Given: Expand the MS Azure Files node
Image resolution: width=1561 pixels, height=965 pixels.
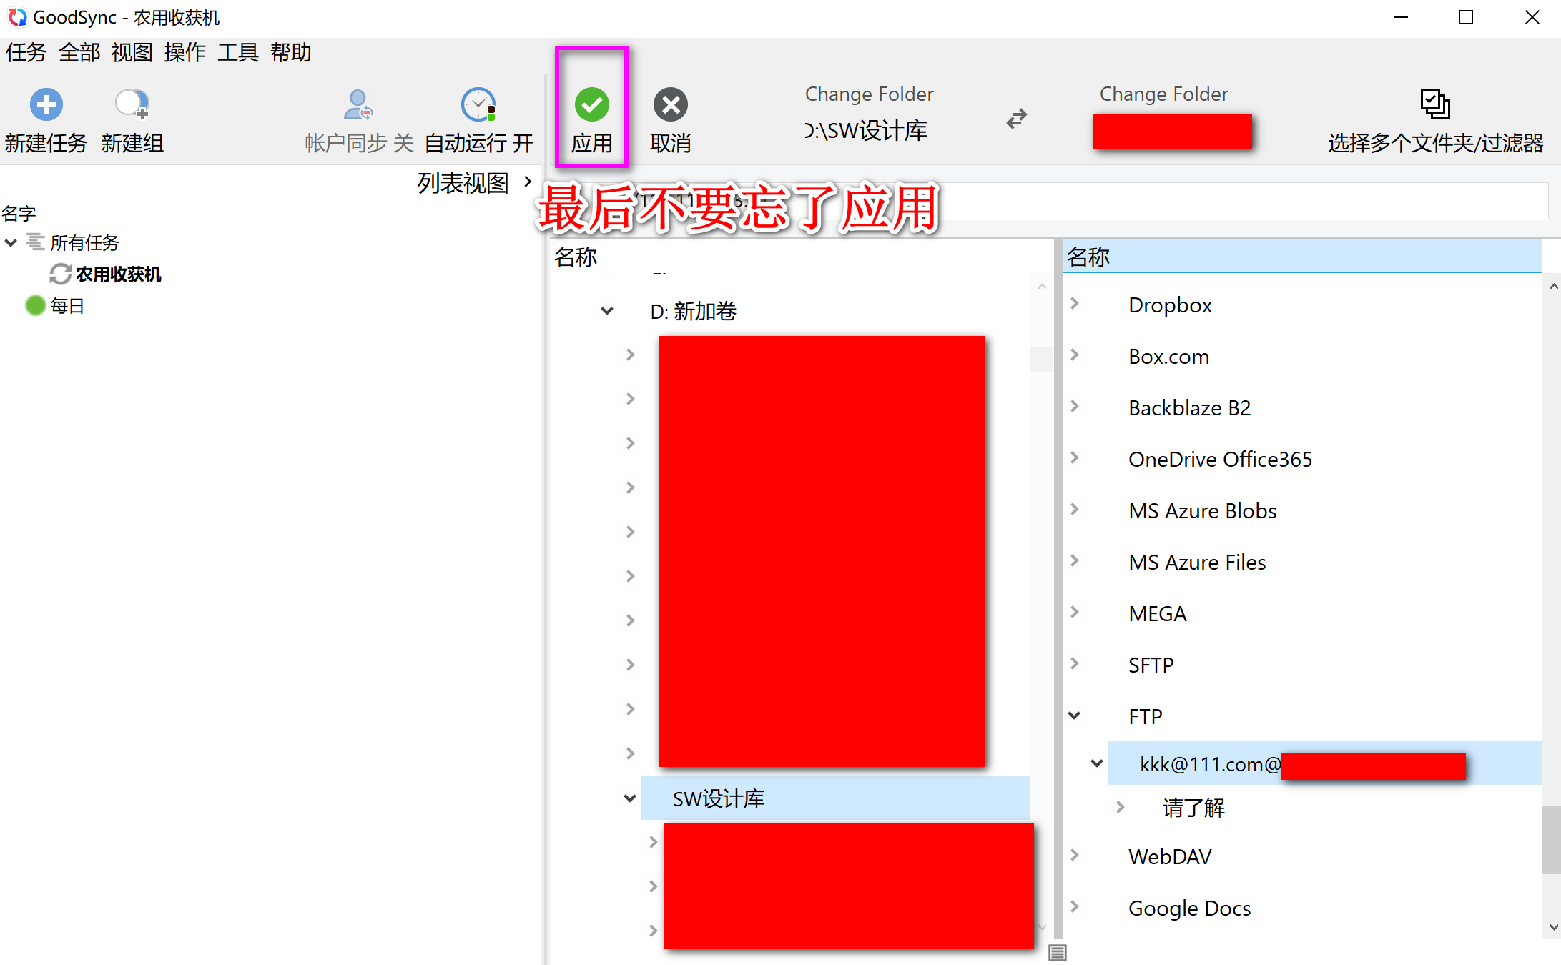Looking at the screenshot, I should click(1075, 561).
